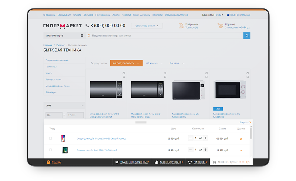
Task: Click minimum price field 700
Action: pos(54,115)
